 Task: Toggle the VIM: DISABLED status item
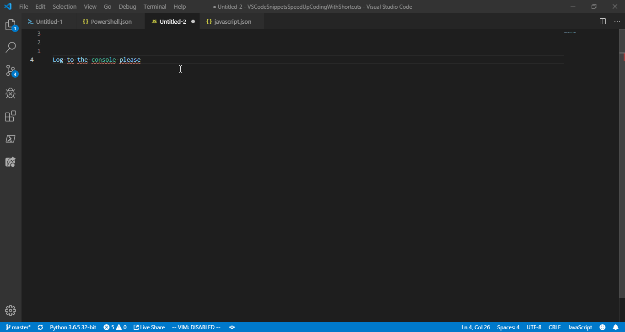196,327
